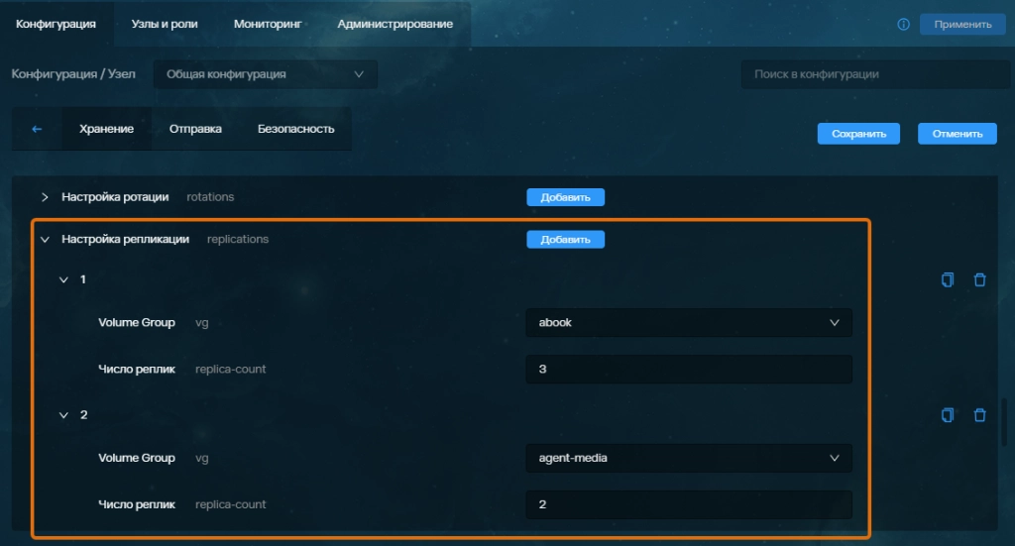Select the Отправка sub-tab

pos(195,129)
